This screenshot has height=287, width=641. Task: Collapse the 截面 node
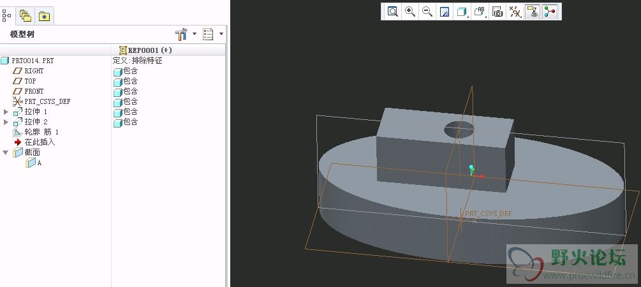point(6,152)
